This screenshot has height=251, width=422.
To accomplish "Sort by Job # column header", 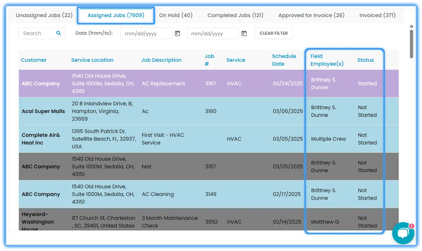I will tap(210, 60).
